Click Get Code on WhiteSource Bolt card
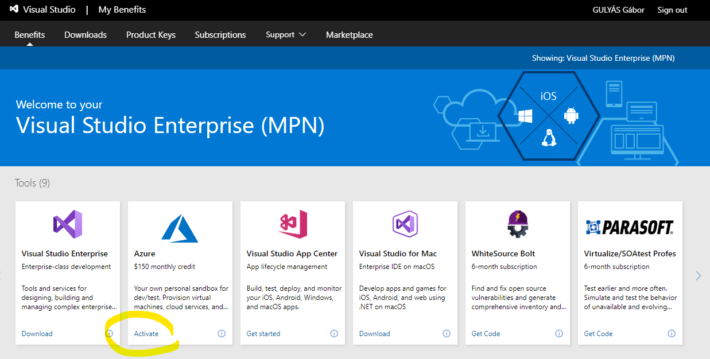 486,333
